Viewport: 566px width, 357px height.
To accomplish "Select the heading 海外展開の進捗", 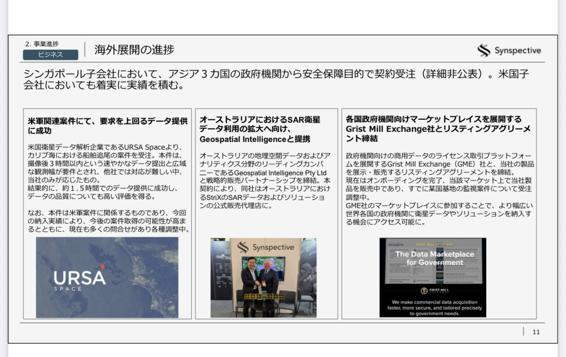I will 134,50.
